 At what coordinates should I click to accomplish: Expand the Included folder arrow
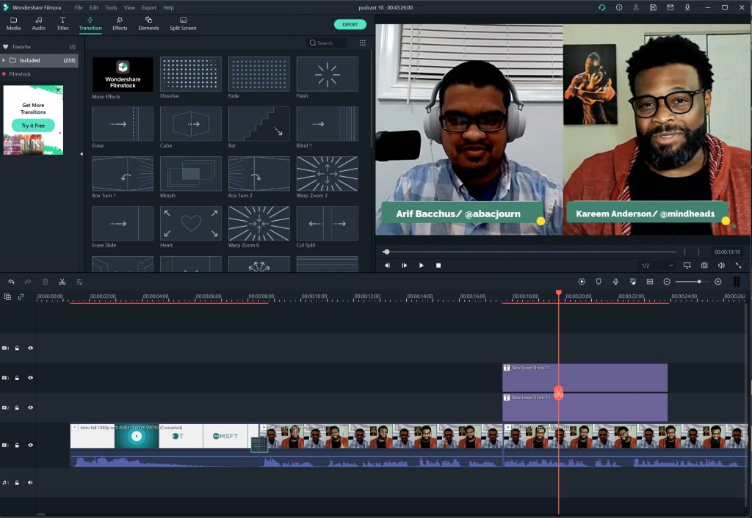4,60
